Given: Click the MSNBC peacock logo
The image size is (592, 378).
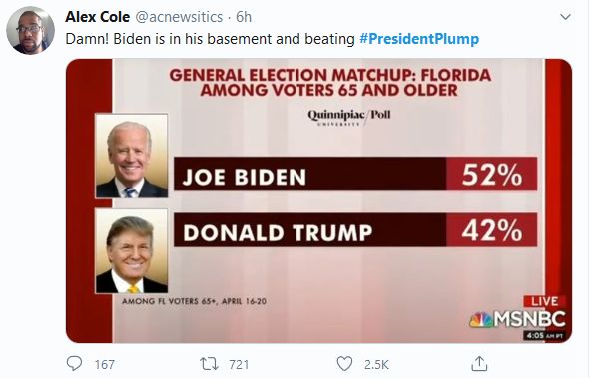Looking at the screenshot, I should tap(481, 320).
